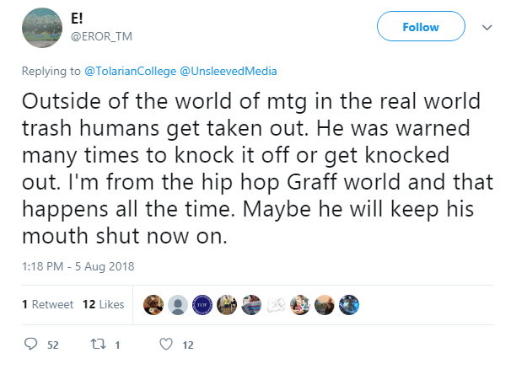View the 1 Retweet list
The width and height of the screenshot is (511, 369).
coord(47,304)
